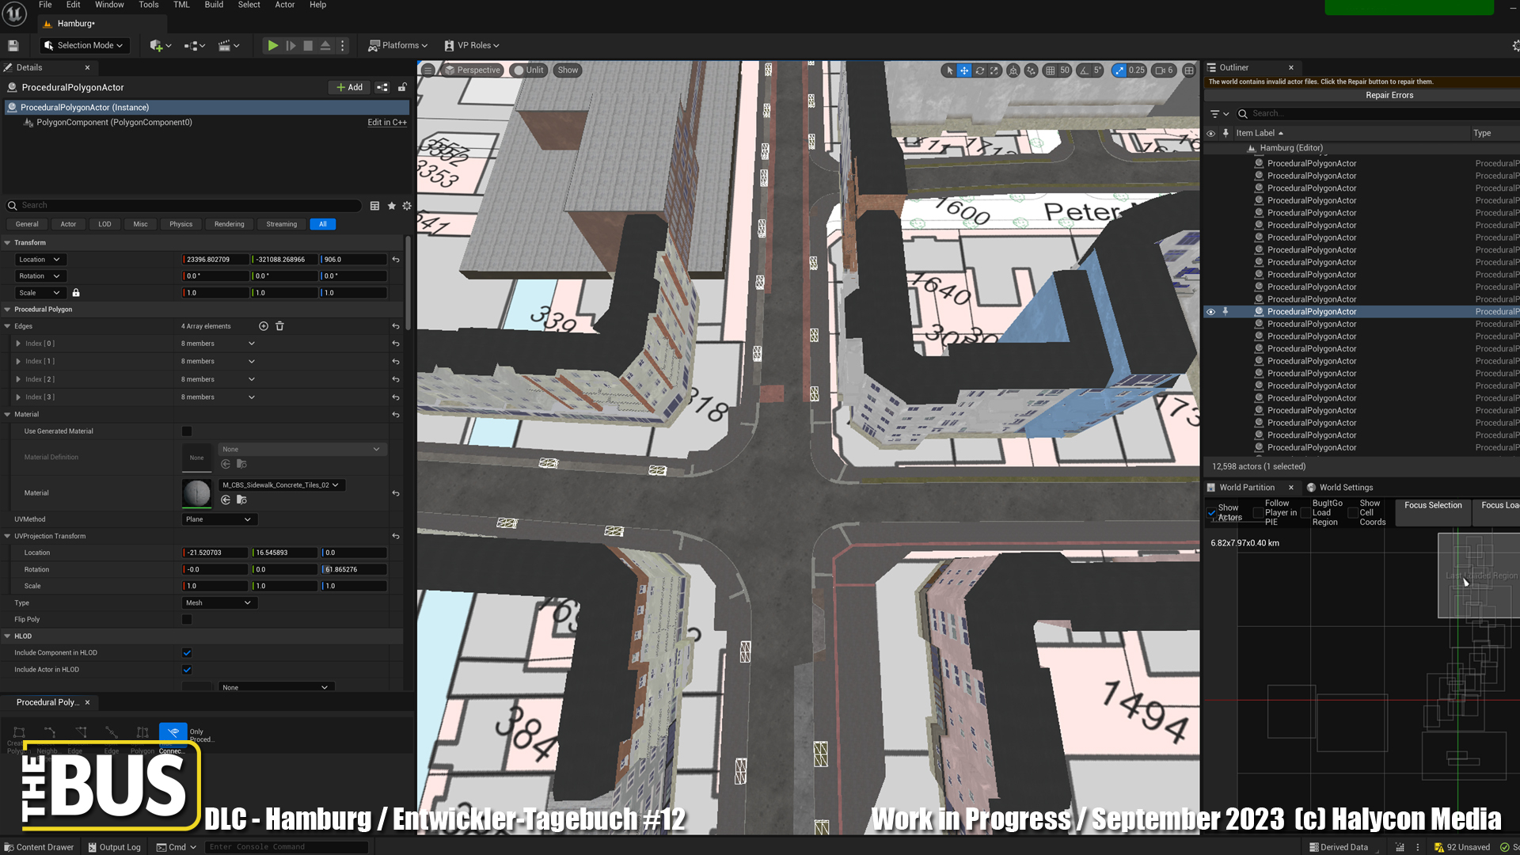Toggle rotation angle snapping icon
1520x855 pixels.
pyautogui.click(x=1085, y=70)
